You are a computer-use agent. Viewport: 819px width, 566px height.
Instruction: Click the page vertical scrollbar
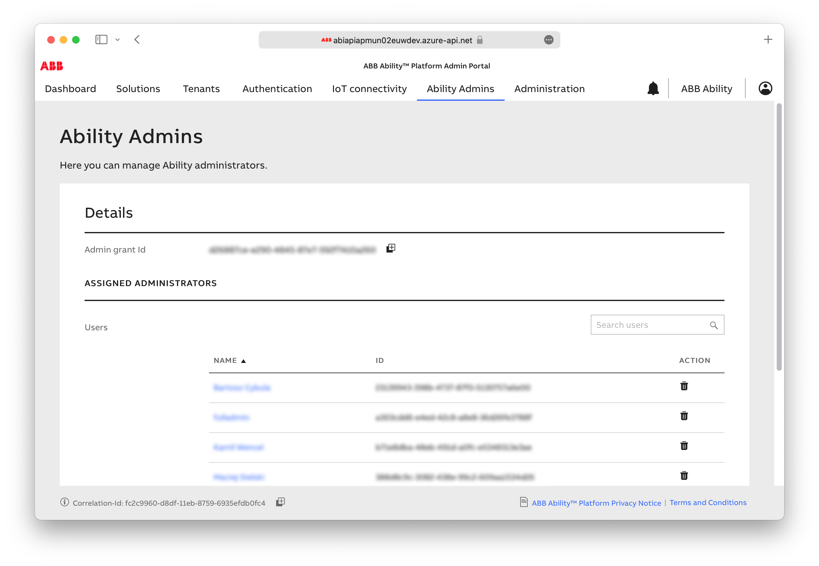coord(779,237)
